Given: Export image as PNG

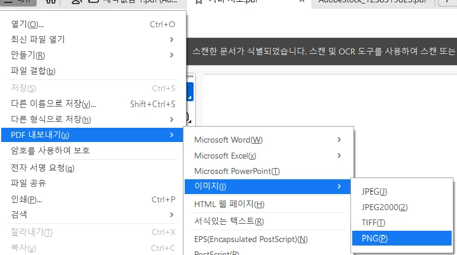Looking at the screenshot, I should (x=402, y=238).
